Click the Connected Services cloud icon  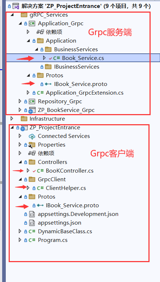[x=32, y=136]
